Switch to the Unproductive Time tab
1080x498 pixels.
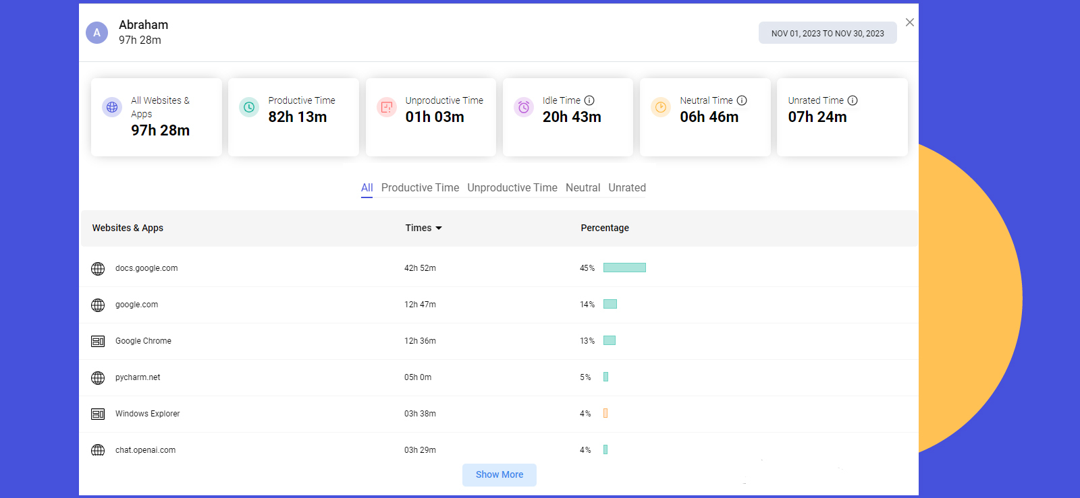pos(512,188)
